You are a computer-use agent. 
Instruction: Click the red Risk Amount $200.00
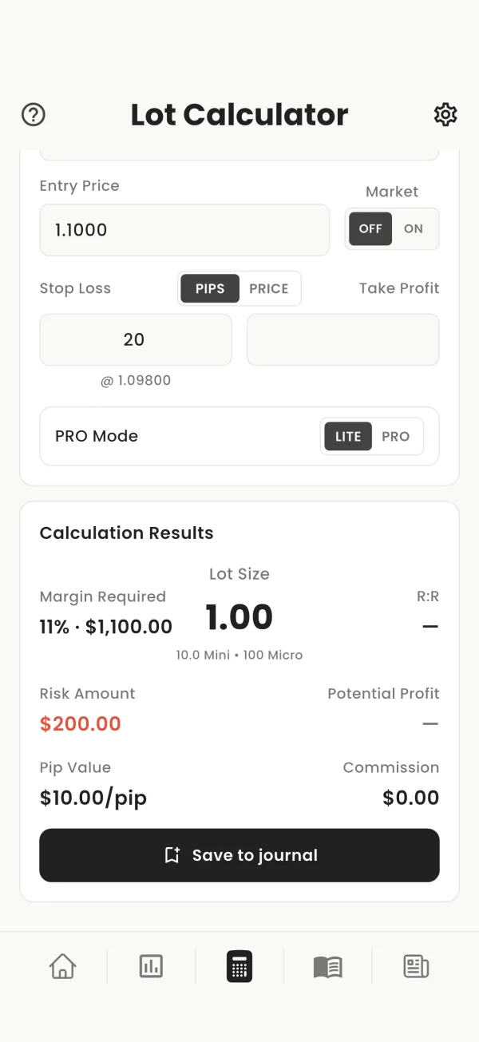pos(81,724)
